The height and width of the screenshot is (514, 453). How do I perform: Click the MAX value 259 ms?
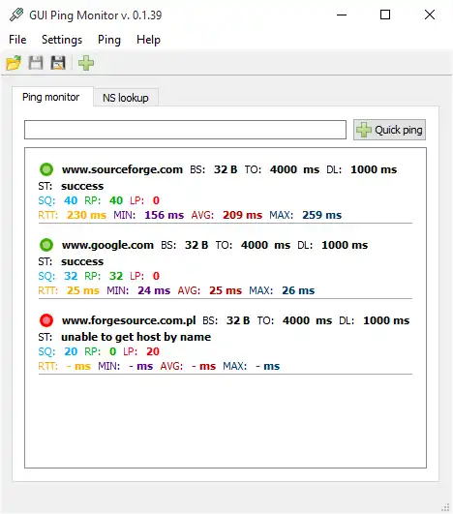point(322,215)
